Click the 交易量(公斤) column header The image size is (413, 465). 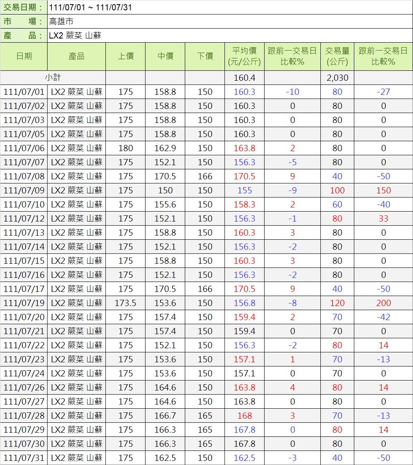[337, 56]
